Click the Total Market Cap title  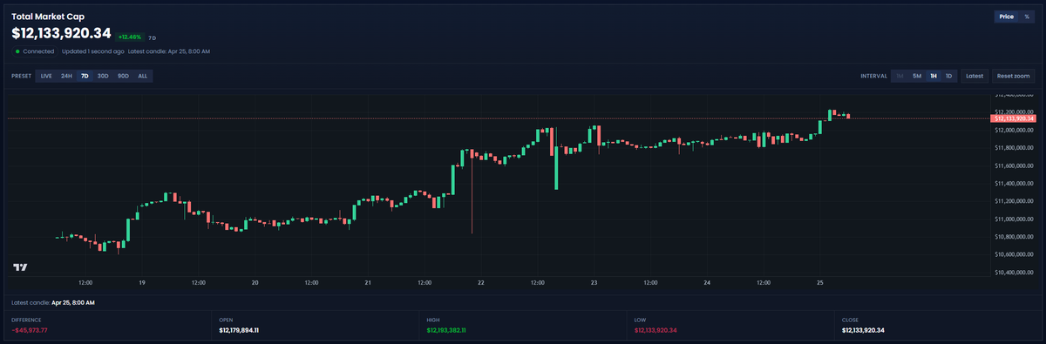[48, 17]
